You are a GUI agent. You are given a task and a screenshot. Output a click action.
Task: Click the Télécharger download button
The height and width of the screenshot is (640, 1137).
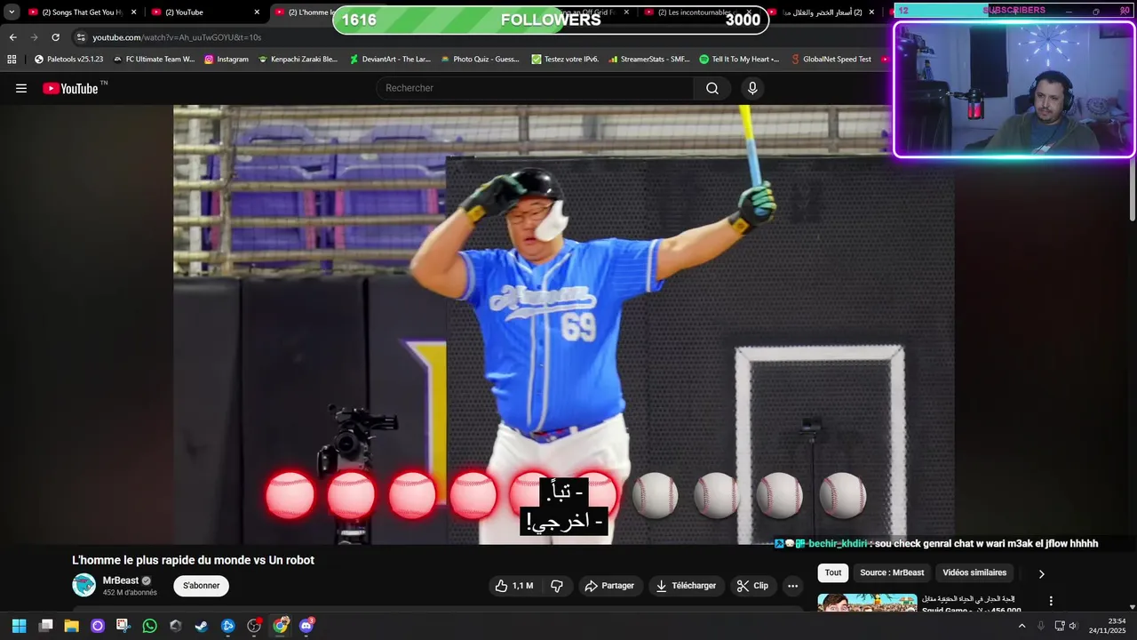pos(686,586)
